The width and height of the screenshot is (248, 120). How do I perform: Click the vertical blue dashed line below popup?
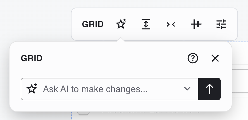pos(71,116)
